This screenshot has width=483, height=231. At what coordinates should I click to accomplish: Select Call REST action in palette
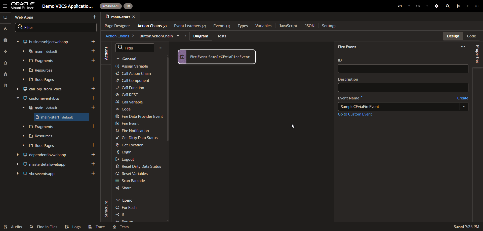[130, 95]
